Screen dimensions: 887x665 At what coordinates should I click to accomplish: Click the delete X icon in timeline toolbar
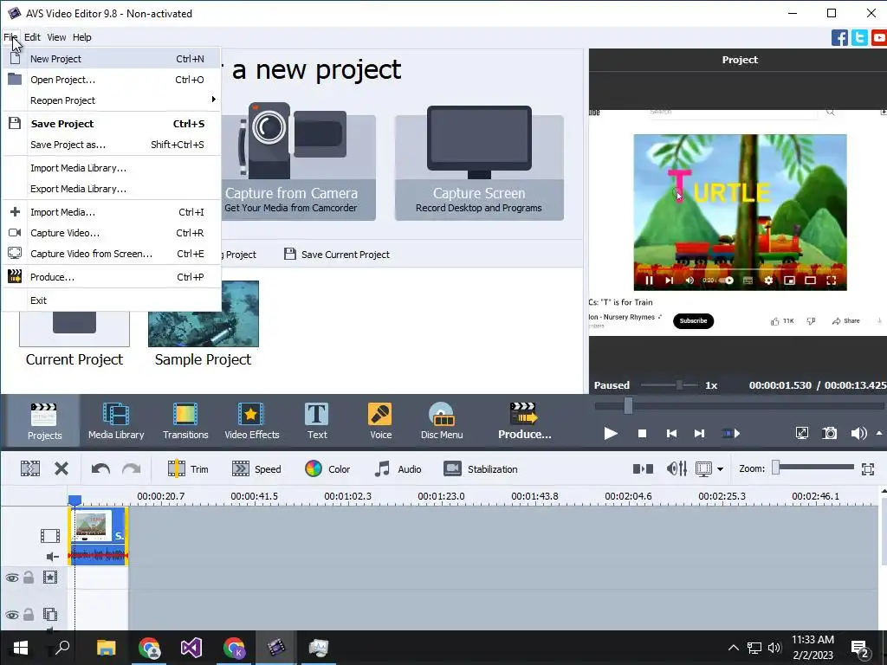62,468
